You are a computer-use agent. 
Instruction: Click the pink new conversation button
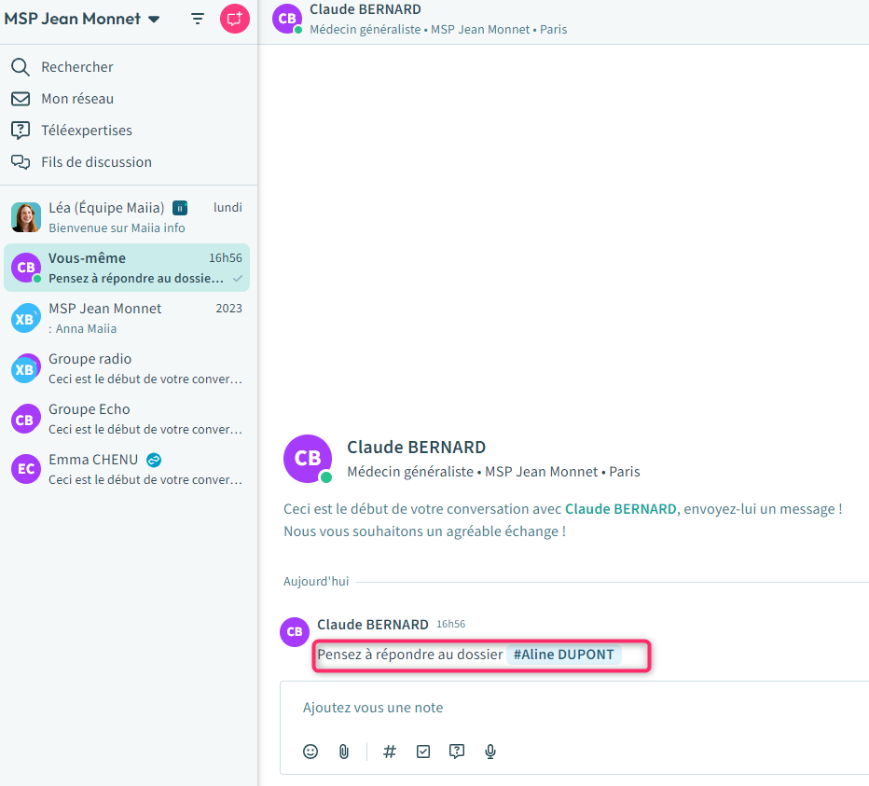pyautogui.click(x=235, y=19)
